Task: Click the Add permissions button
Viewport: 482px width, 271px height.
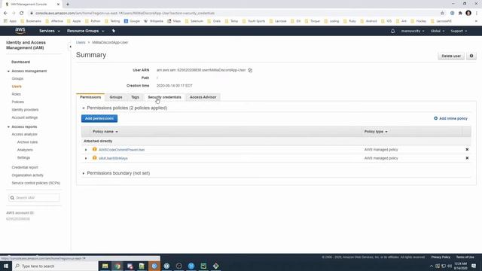Action: click(x=99, y=119)
